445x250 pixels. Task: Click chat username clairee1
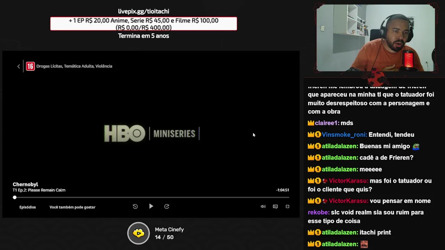(326, 123)
